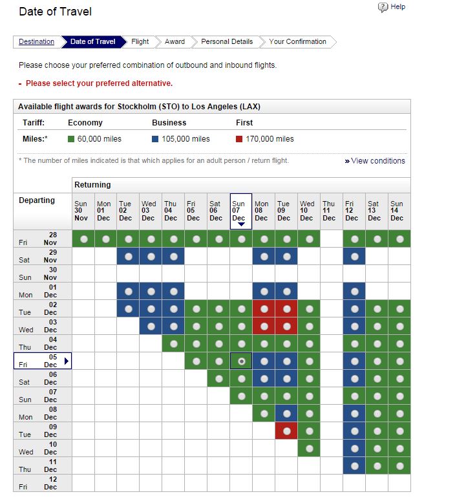Switch to the Flight step
Image resolution: width=466 pixels, height=503 pixels.
pyautogui.click(x=140, y=42)
